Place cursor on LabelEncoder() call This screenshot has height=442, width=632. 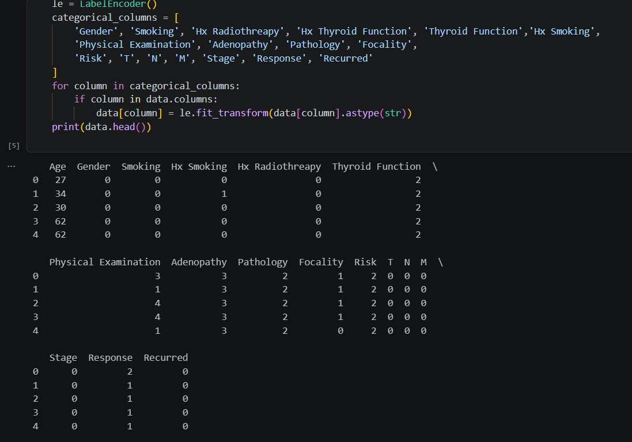pyautogui.click(x=119, y=5)
